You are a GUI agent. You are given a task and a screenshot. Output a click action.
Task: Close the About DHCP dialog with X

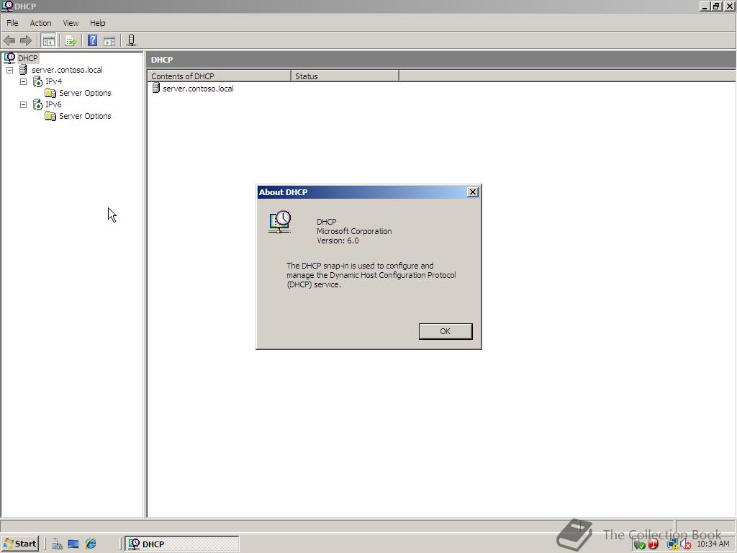coord(473,192)
